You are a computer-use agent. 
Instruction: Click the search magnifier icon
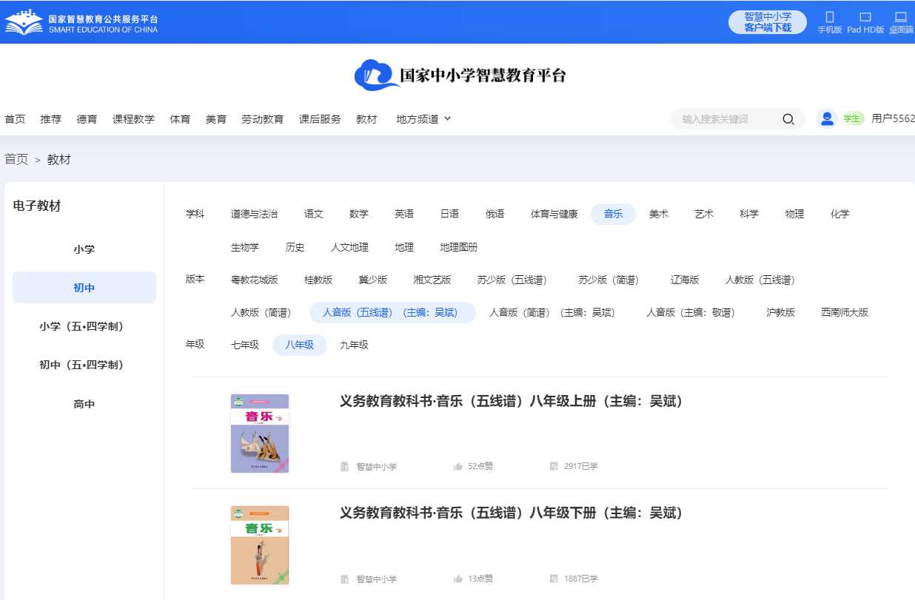click(788, 119)
